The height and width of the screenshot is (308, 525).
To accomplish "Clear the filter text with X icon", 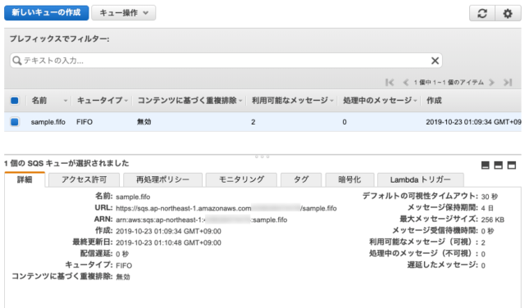I will pyautogui.click(x=435, y=61).
